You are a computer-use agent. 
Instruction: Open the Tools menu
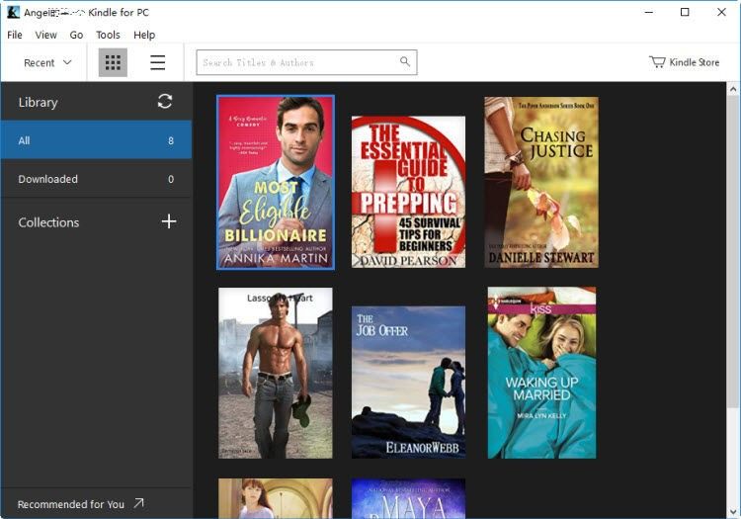pos(108,35)
